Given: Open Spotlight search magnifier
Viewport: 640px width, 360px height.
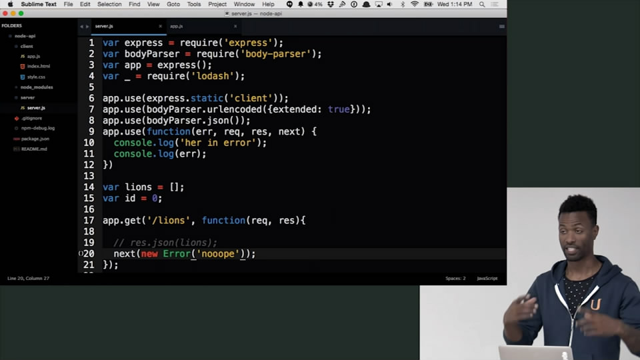Looking at the screenshot, I should pyautogui.click(x=482, y=4).
